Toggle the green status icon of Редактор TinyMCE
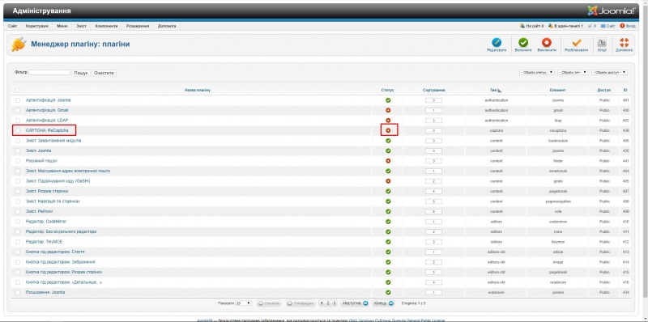 pyautogui.click(x=388, y=241)
